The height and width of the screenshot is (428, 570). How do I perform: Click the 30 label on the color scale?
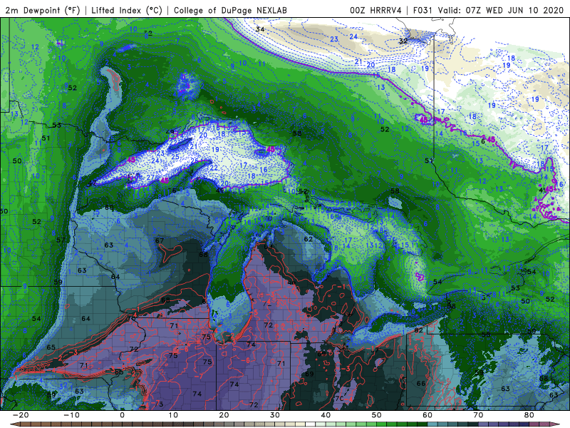point(275,415)
